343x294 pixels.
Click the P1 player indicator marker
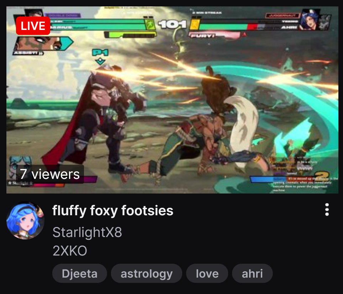tap(100, 57)
